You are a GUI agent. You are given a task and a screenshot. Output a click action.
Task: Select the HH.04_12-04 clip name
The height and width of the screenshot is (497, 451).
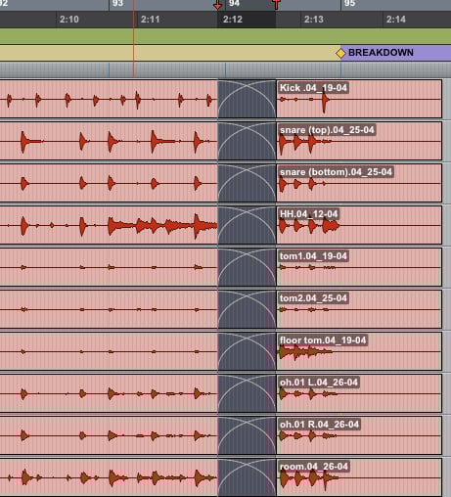(x=308, y=214)
